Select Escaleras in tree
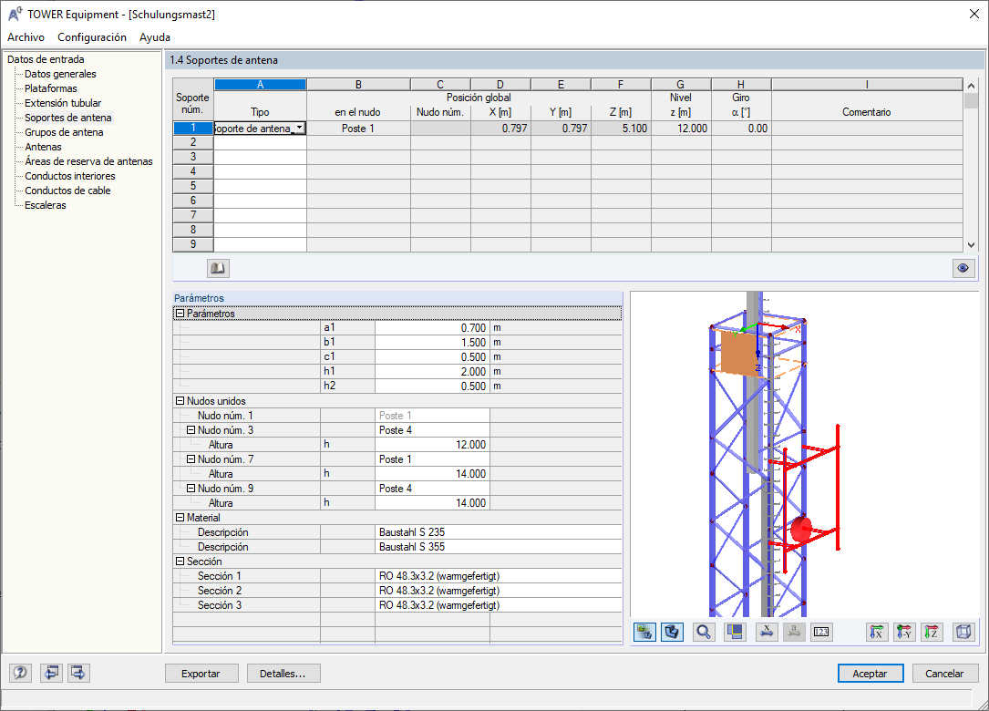 point(46,204)
